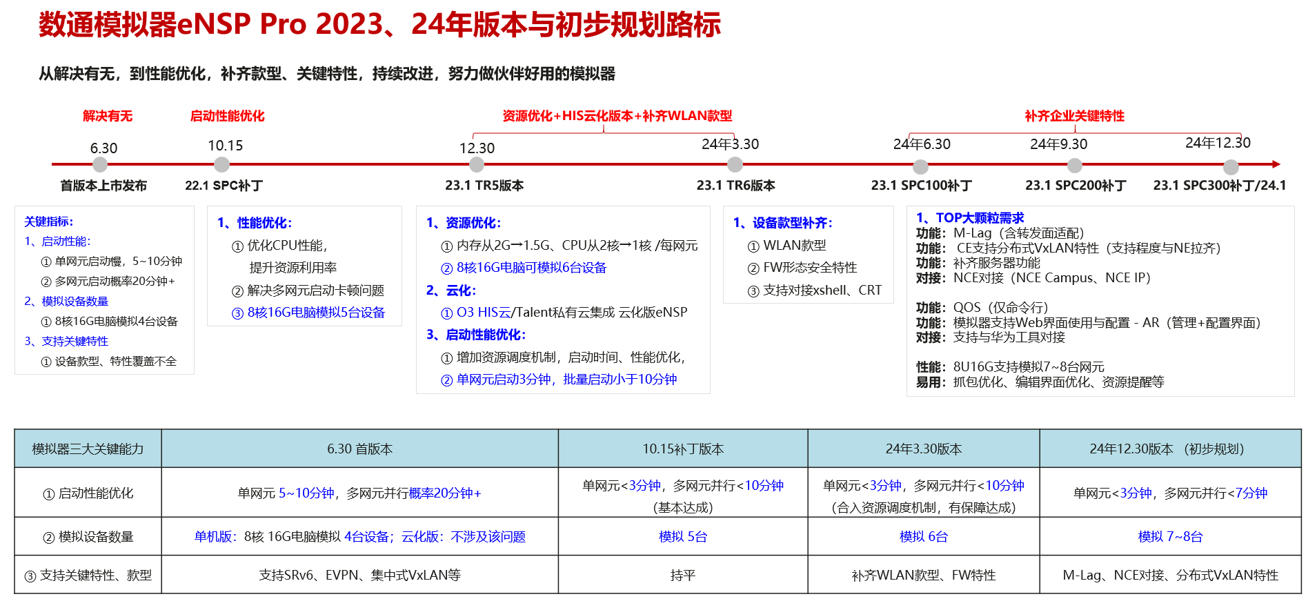The height and width of the screenshot is (610, 1308).
Task: Click the table cell 模拟 7~8台
Action: (1170, 537)
